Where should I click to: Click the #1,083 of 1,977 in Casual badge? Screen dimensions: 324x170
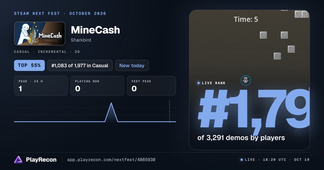[80, 65]
